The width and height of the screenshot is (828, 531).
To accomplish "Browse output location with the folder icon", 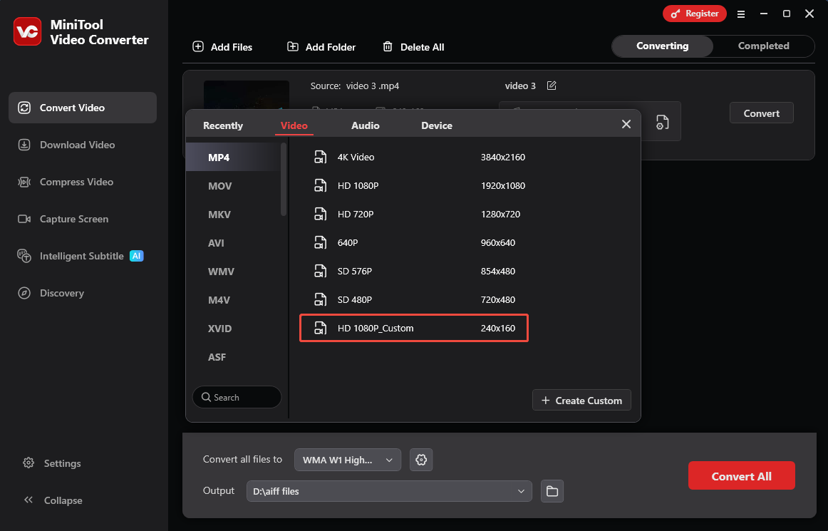I will 552,490.
